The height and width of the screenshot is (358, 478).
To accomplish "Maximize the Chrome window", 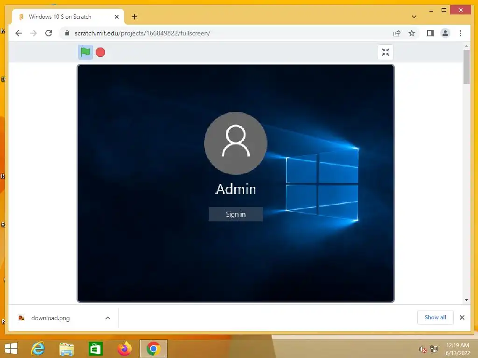I will click(x=444, y=10).
